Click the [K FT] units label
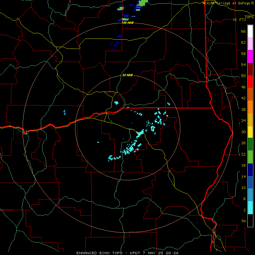255x255 pixels. point(239,20)
